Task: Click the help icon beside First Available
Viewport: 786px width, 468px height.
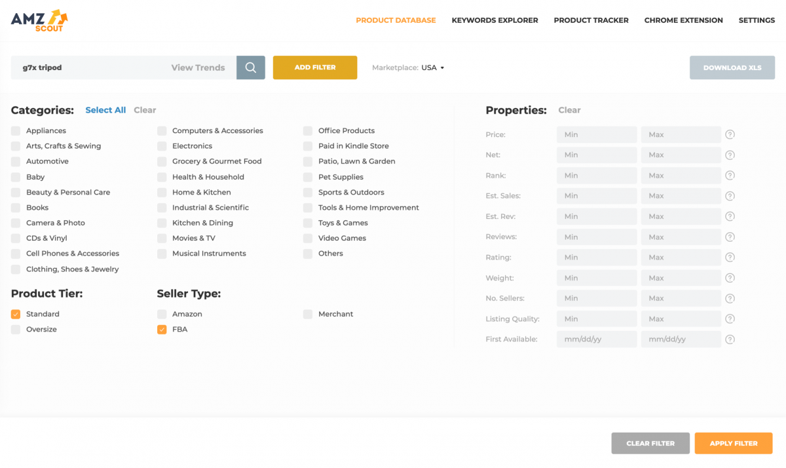Action: pyautogui.click(x=730, y=339)
